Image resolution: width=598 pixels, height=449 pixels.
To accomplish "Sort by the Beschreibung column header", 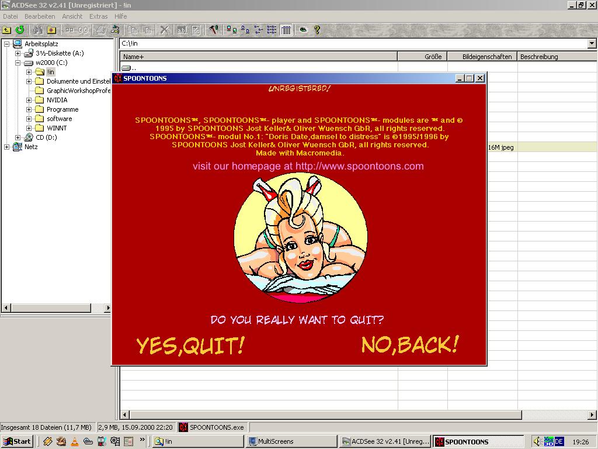I will coord(557,57).
